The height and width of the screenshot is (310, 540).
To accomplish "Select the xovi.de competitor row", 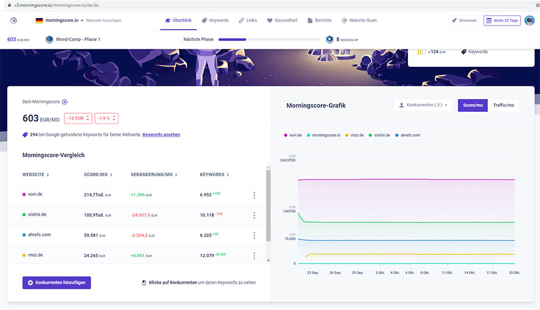I will 137,195.
